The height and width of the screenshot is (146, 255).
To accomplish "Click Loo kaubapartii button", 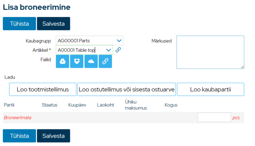I will 210,89.
